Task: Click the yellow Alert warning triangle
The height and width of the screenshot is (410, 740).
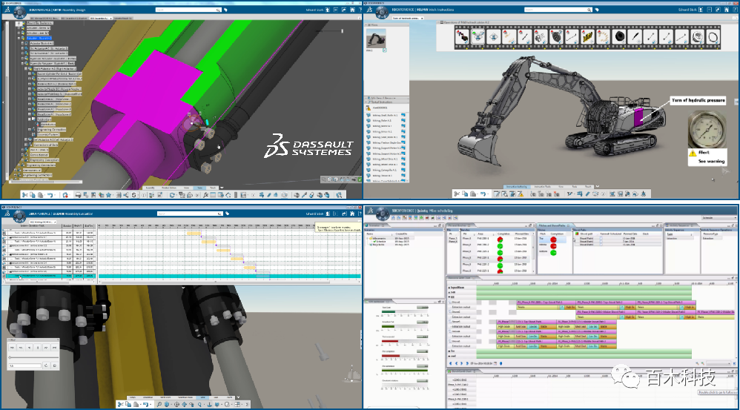Action: (x=692, y=152)
